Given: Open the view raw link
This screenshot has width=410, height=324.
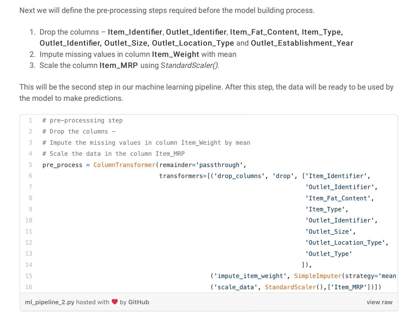Looking at the screenshot, I should point(379,302).
